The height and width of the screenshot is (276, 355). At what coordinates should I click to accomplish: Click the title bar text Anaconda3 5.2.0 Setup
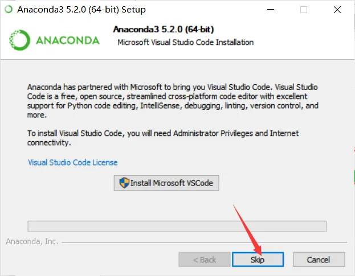pos(81,10)
